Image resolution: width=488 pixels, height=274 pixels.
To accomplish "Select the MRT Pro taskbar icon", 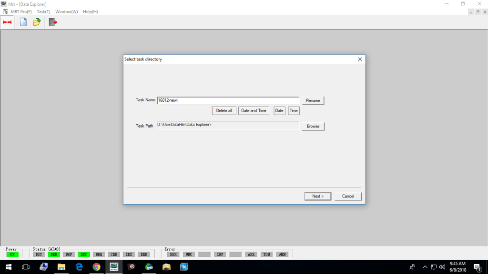I will 114,267.
